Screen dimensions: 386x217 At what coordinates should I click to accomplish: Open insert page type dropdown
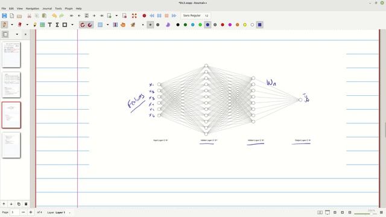116,16
